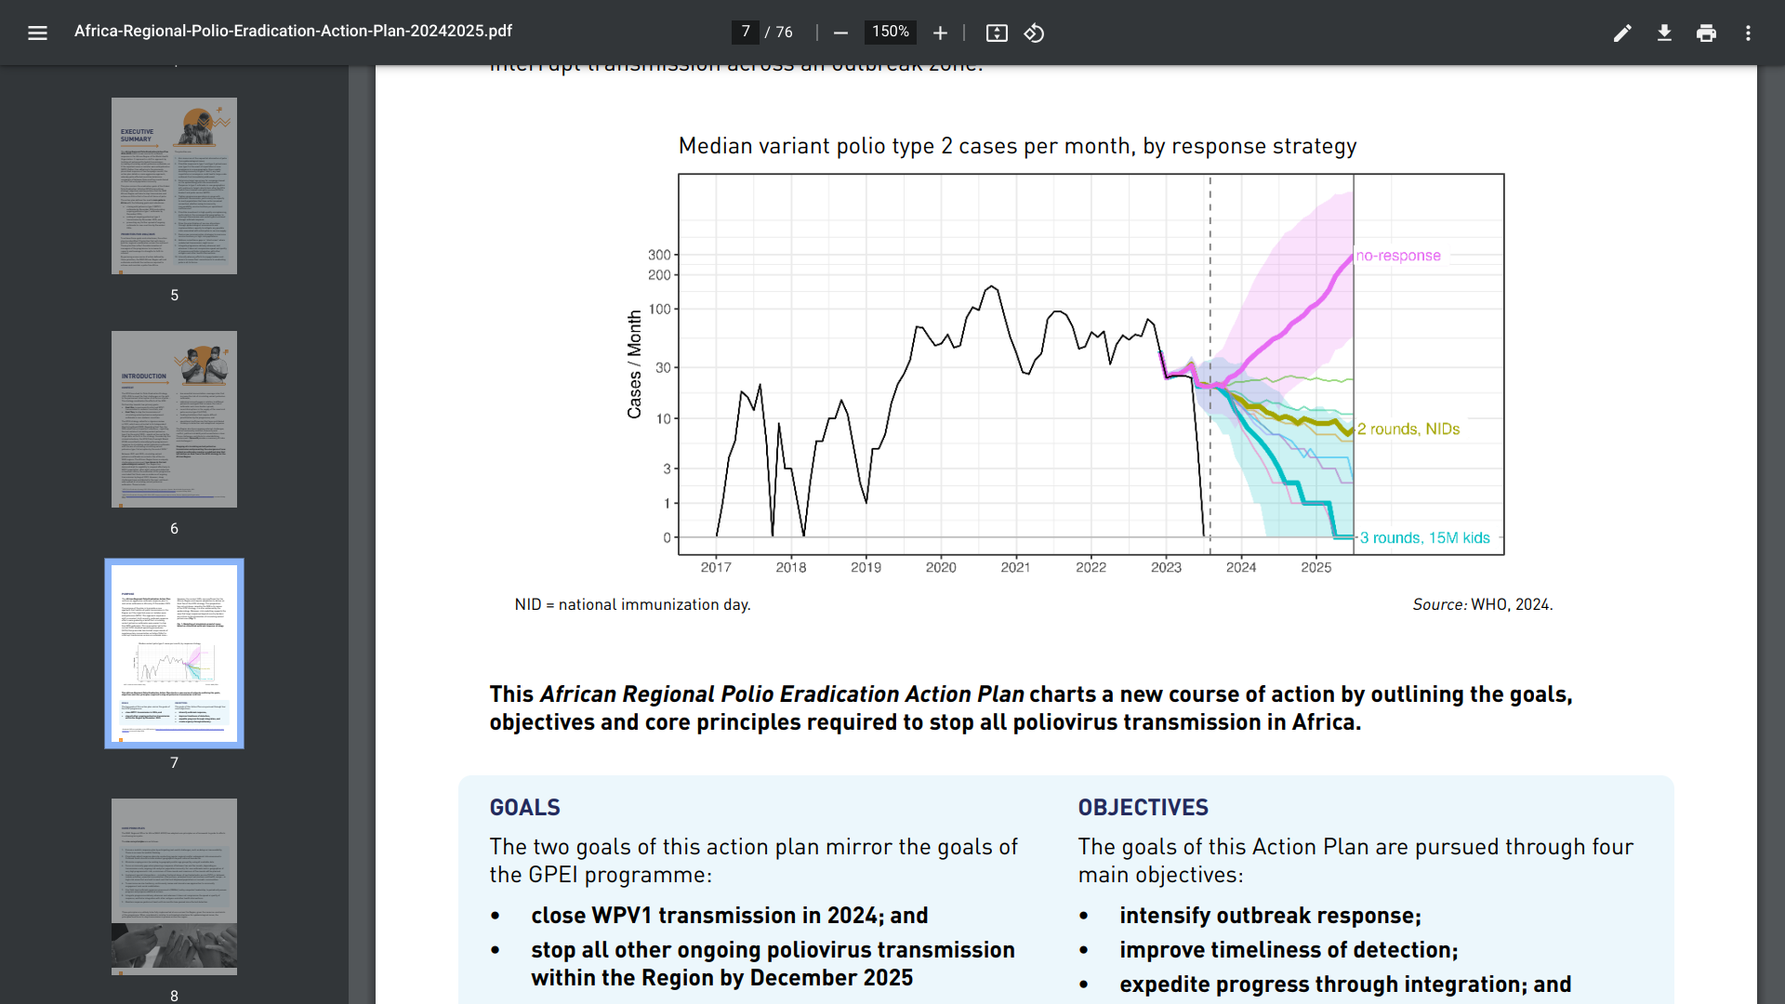Open page 6 Introduction thumbnail
The image size is (1785, 1004).
point(174,419)
